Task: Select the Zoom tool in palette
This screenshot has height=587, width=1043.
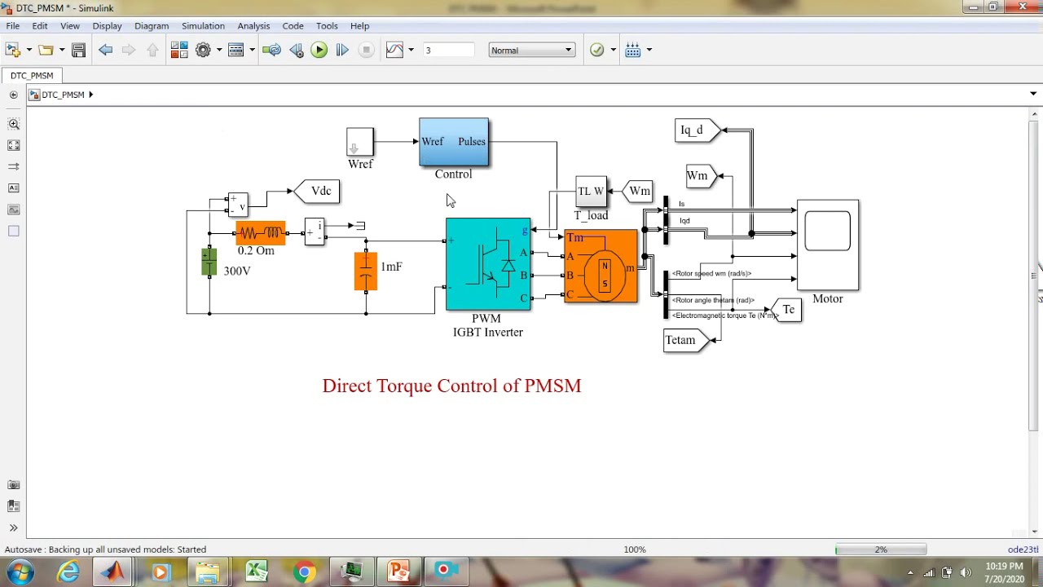Action: (x=14, y=124)
